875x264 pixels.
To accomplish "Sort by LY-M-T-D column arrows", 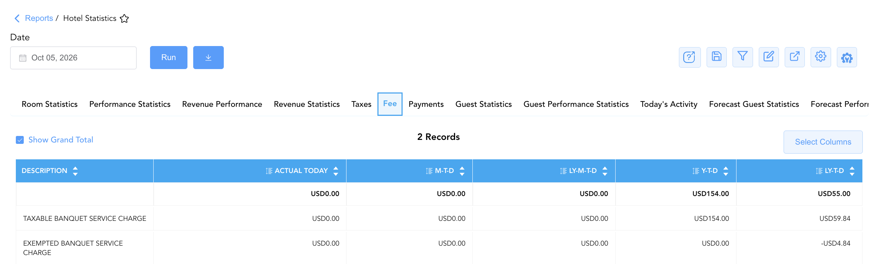I will (x=605, y=171).
